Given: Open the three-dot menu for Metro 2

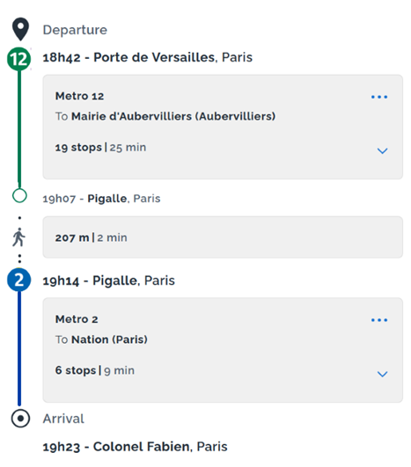Looking at the screenshot, I should [x=379, y=320].
